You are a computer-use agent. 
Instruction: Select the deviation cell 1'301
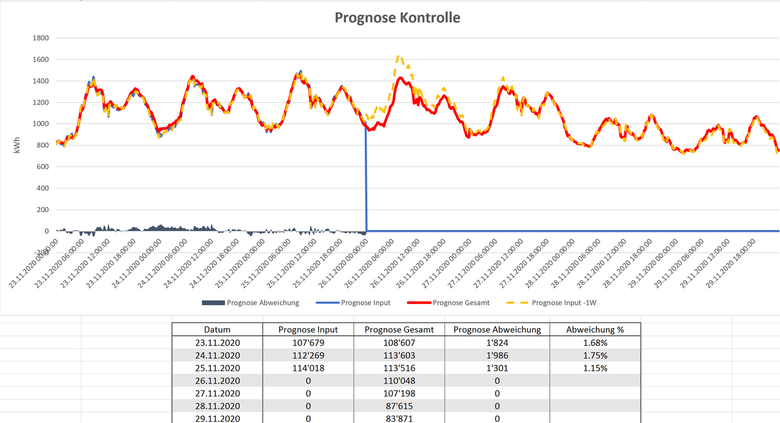[x=497, y=368]
